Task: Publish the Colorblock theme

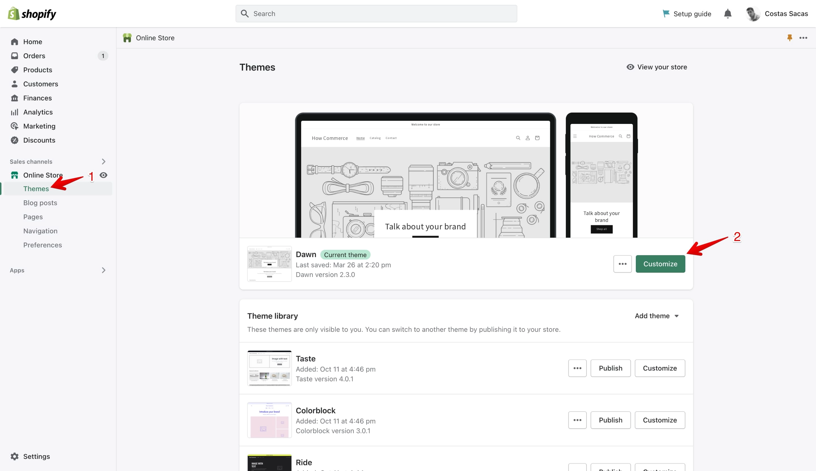Action: [610, 420]
